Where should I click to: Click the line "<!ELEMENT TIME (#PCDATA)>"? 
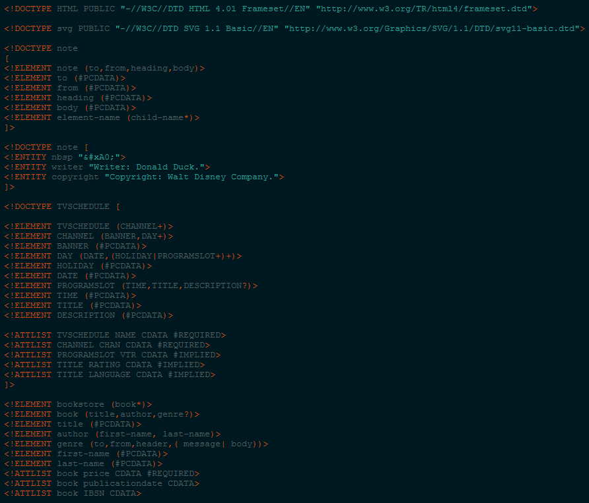tap(70, 295)
